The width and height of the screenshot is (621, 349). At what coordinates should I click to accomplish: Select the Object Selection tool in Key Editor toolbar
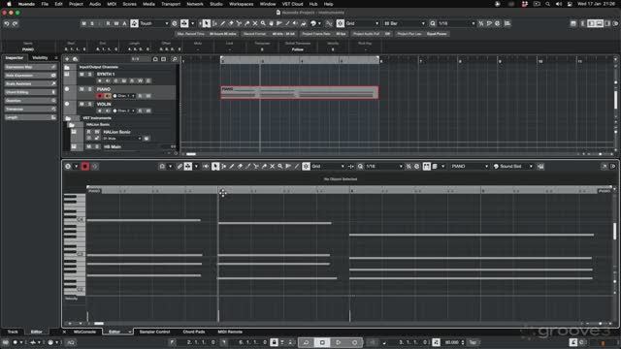tap(215, 166)
